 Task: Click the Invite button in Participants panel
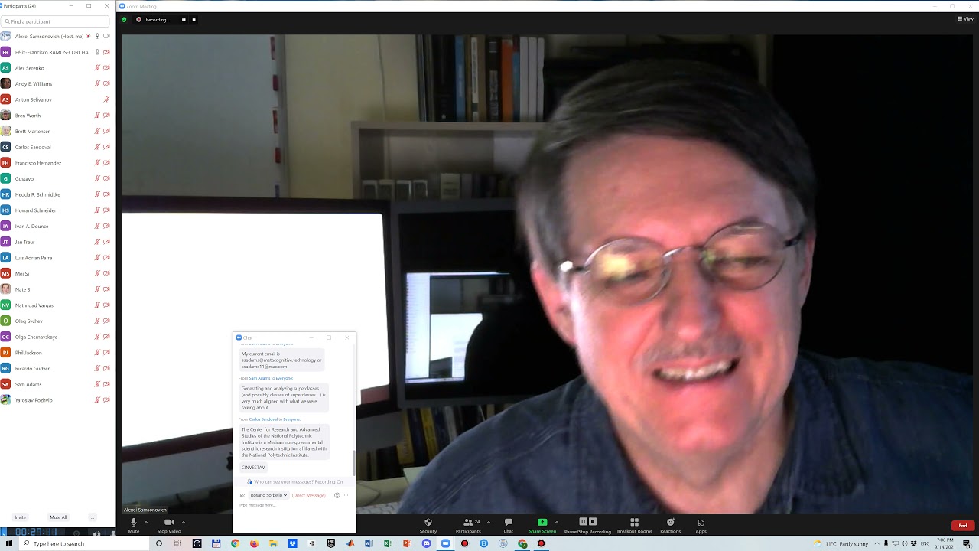[x=20, y=517]
